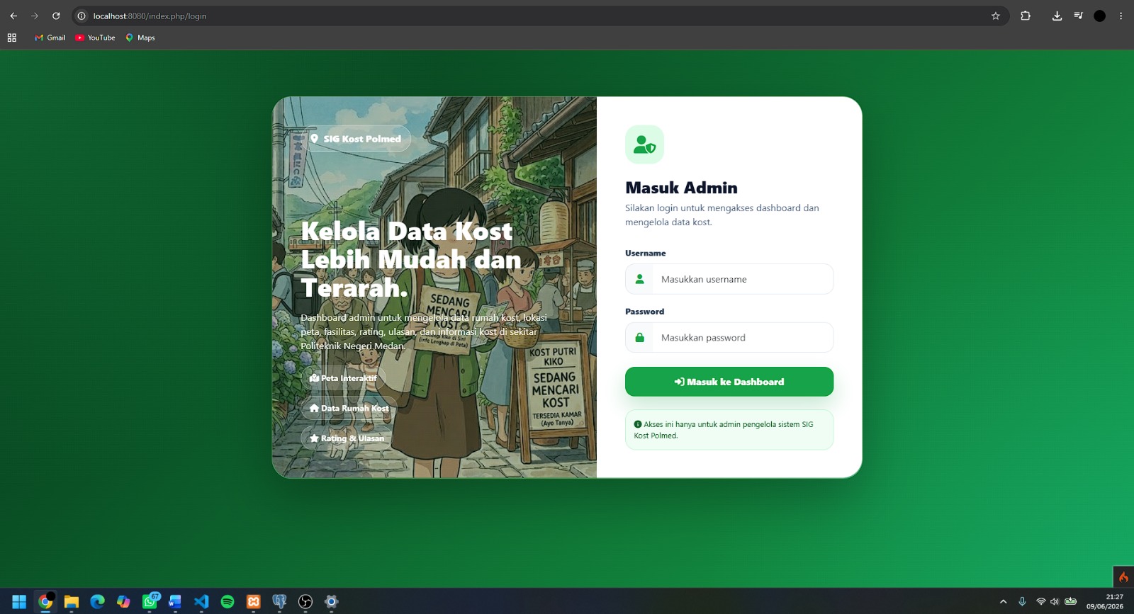This screenshot has width=1134, height=614.
Task: Open Wi-Fi network tray icon
Action: point(1040,601)
